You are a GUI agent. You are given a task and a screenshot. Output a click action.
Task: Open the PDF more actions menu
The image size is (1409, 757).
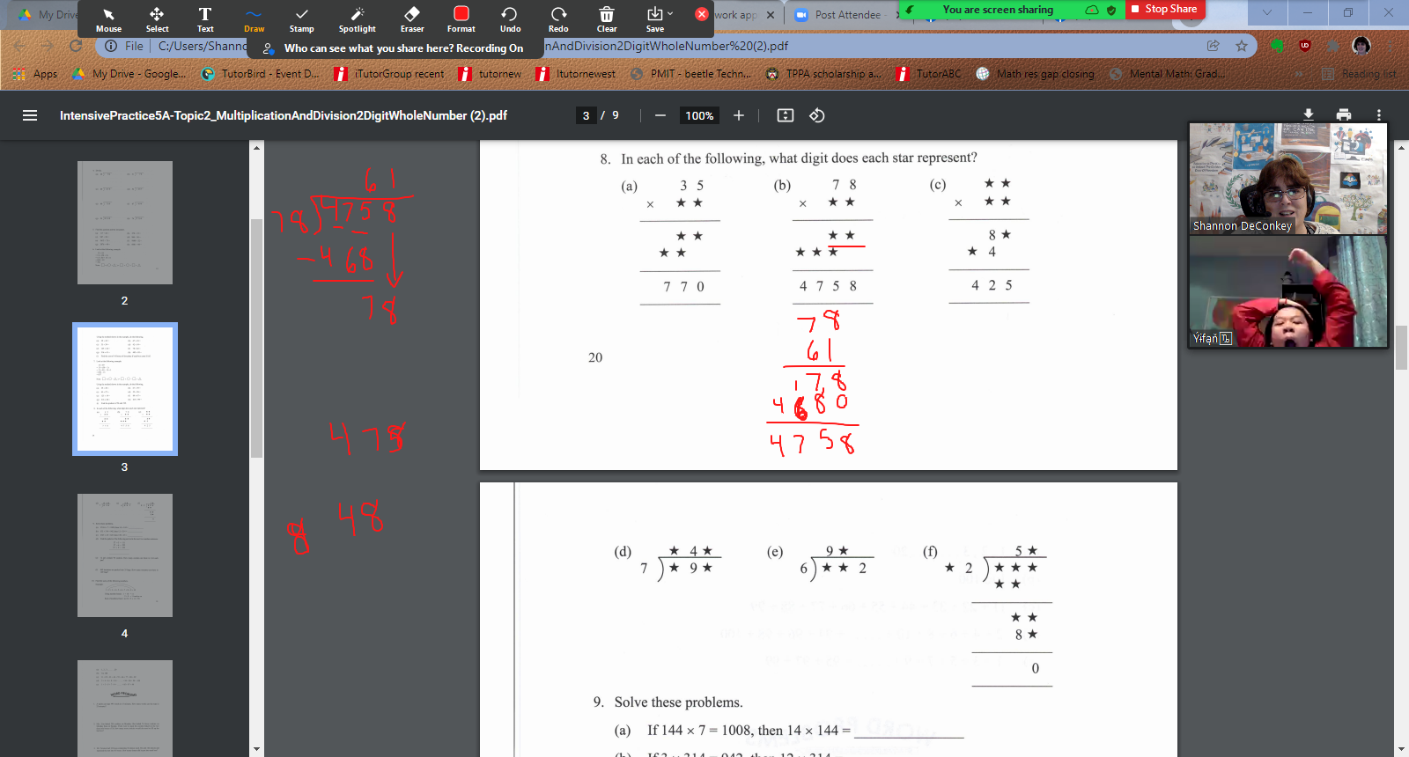tap(1379, 114)
